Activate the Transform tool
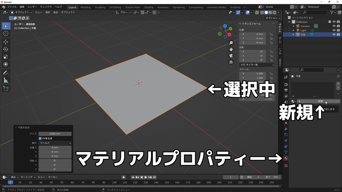This screenshot has height=192, width=342. click(6, 64)
